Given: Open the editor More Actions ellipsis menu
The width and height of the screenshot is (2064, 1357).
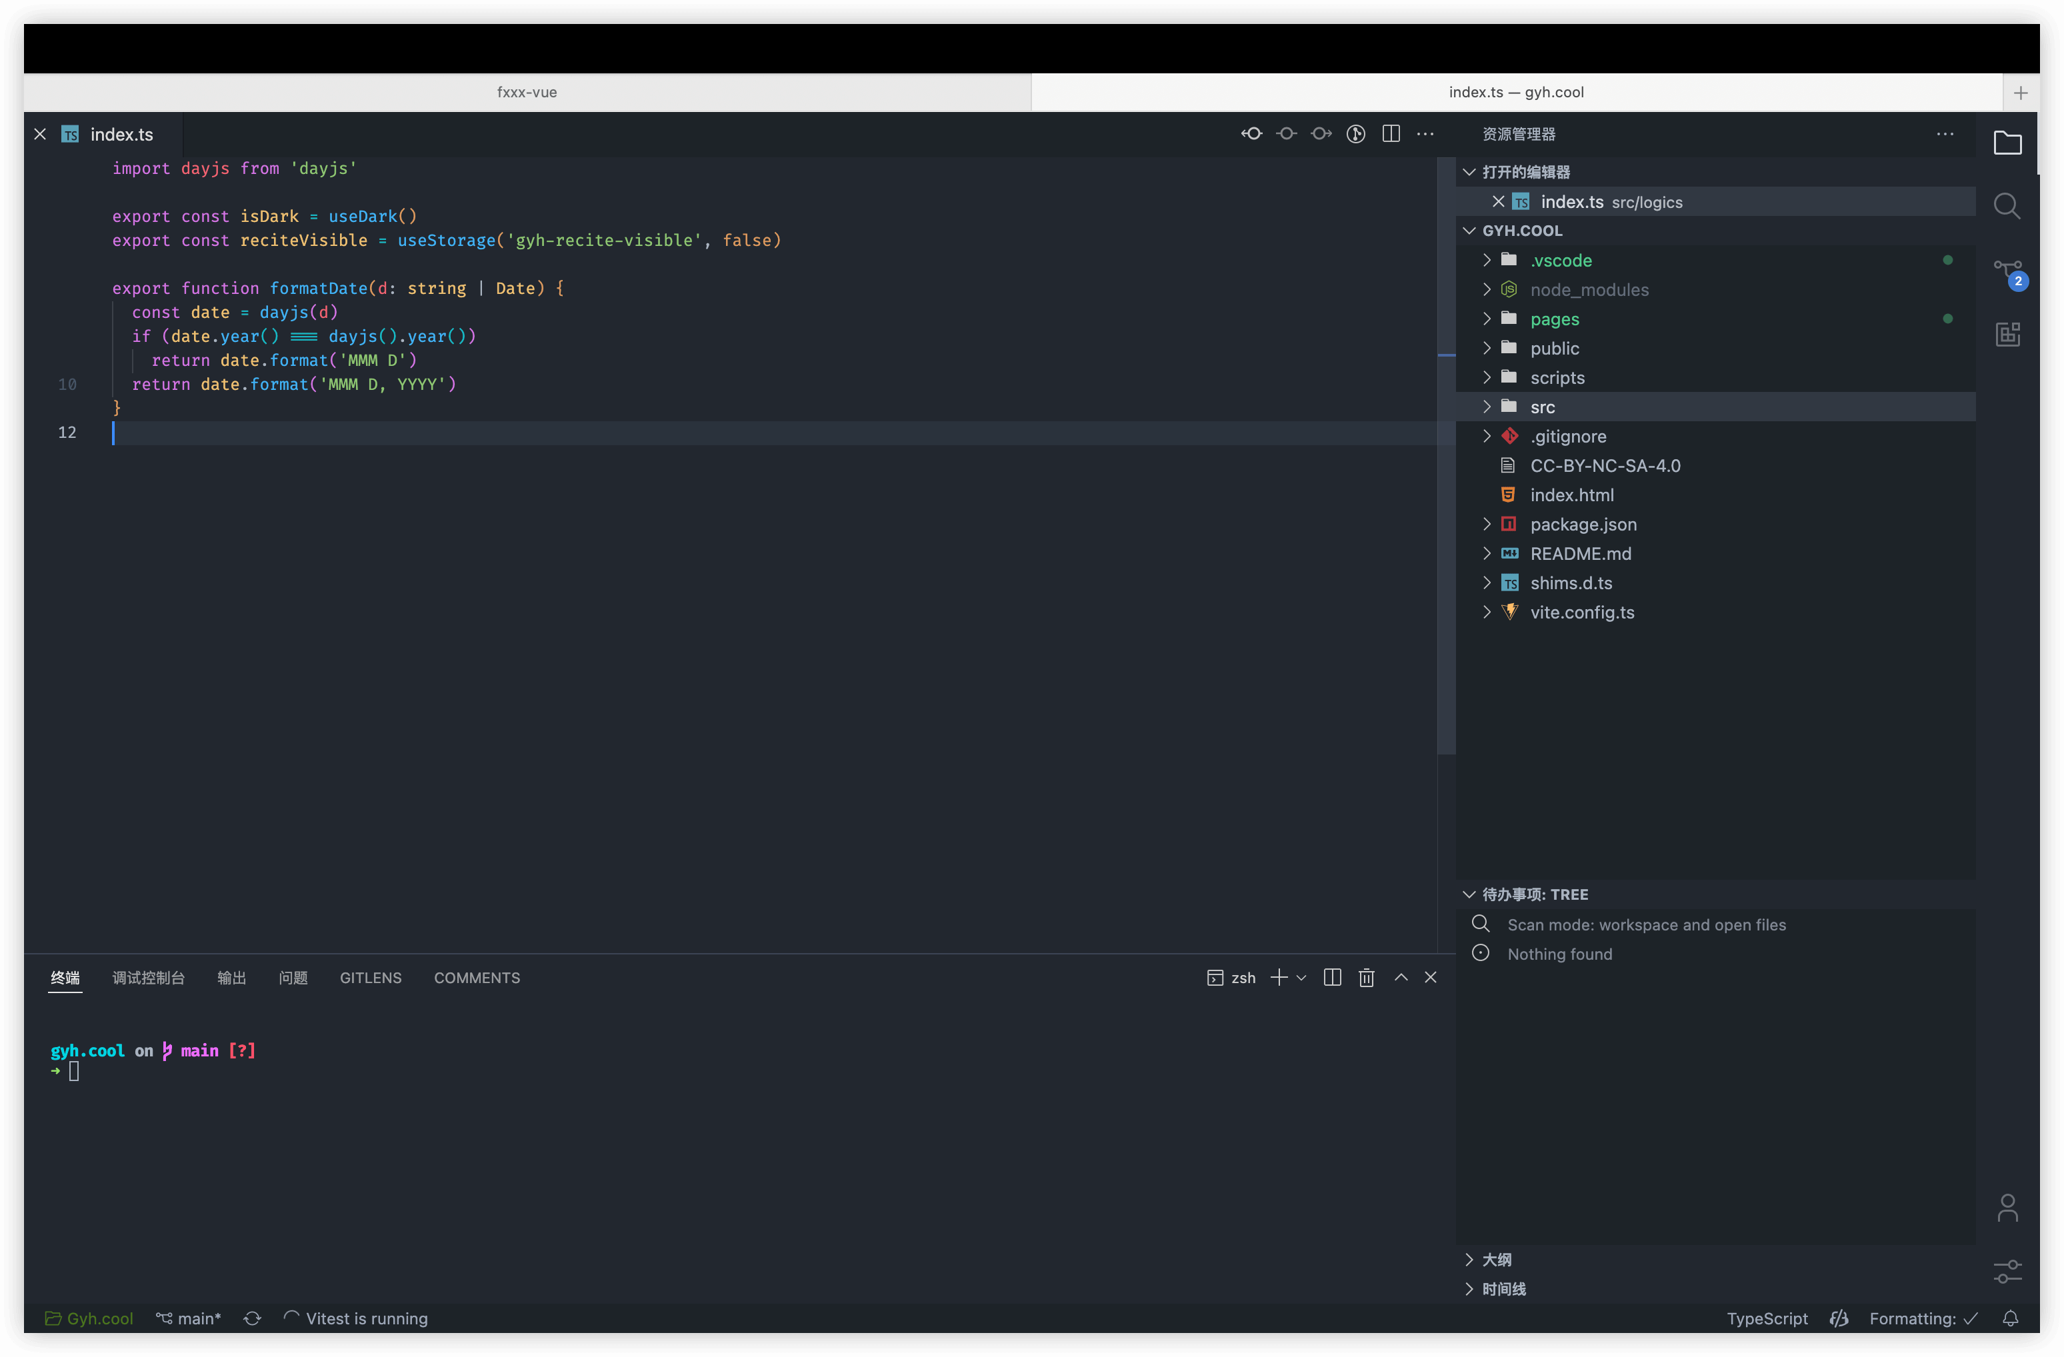Looking at the screenshot, I should (1425, 133).
